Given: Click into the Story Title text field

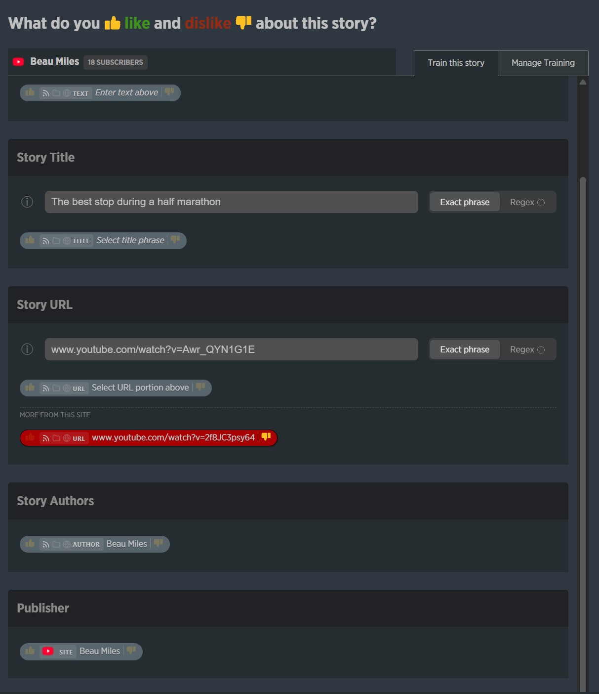Looking at the screenshot, I should pyautogui.click(x=231, y=202).
